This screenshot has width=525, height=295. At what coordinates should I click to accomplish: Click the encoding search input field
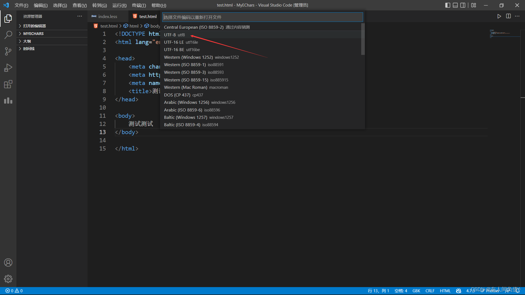[262, 17]
